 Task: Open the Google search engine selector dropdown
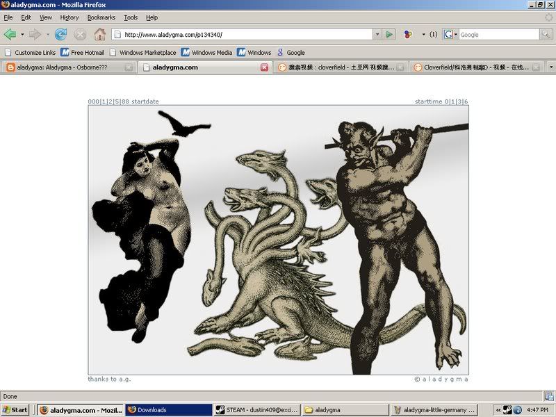451,34
